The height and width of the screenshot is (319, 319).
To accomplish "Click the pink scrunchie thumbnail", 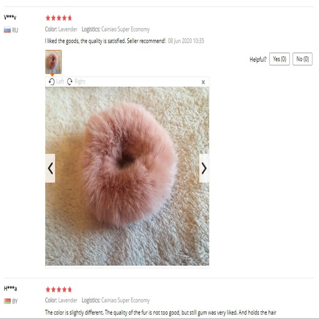I will (x=53, y=62).
